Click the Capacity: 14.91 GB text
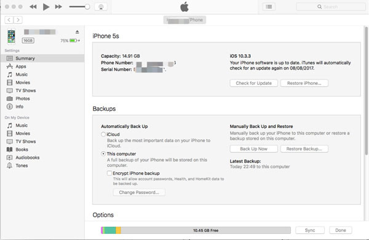The height and width of the screenshot is (240, 369). pos(121,56)
